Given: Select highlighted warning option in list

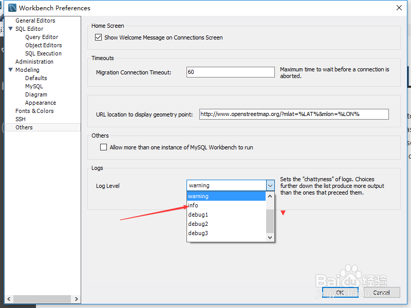Looking at the screenshot, I should click(x=227, y=196).
